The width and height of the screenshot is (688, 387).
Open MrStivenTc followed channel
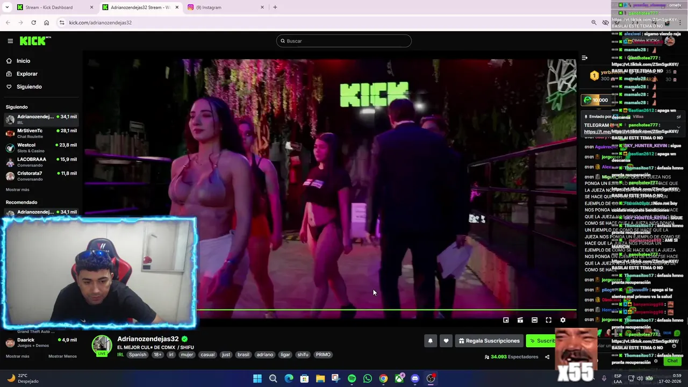[x=41, y=133]
